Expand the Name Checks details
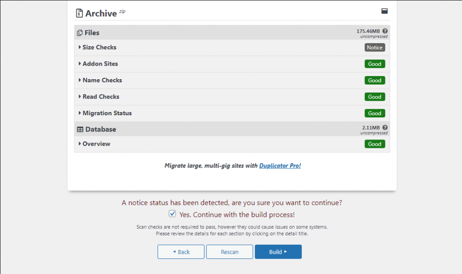This screenshot has height=274, width=462. [100, 80]
